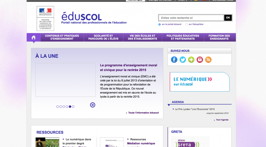Open the 'Tout l'agenda' link
Viewport: 266px width, 147px height.
tap(222, 120)
